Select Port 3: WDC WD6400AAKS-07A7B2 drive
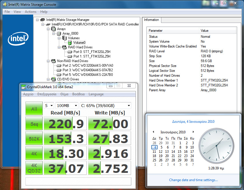244x190 pixels. pyautogui.click(x=88, y=70)
